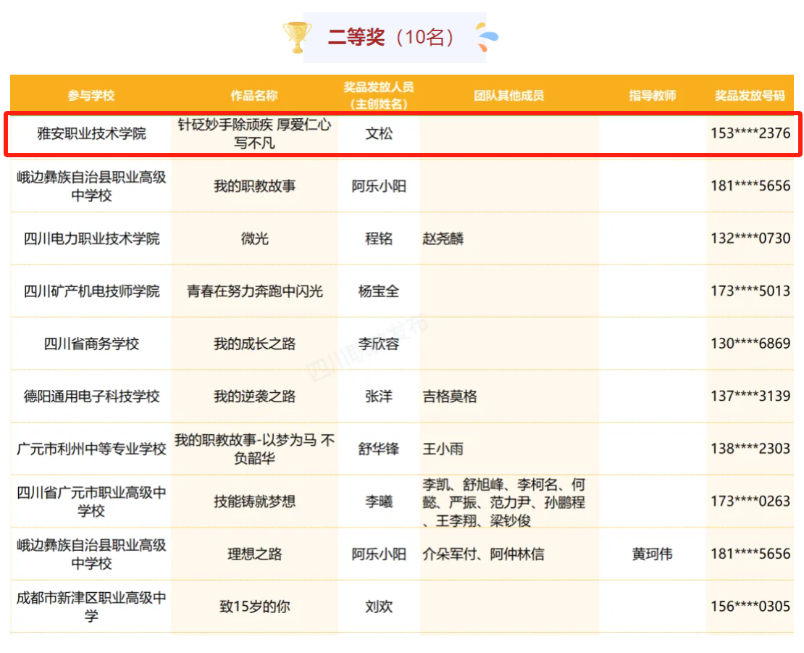
Task: Click the 雅安职业技术学院 school cell
Action: pyautogui.click(x=91, y=133)
